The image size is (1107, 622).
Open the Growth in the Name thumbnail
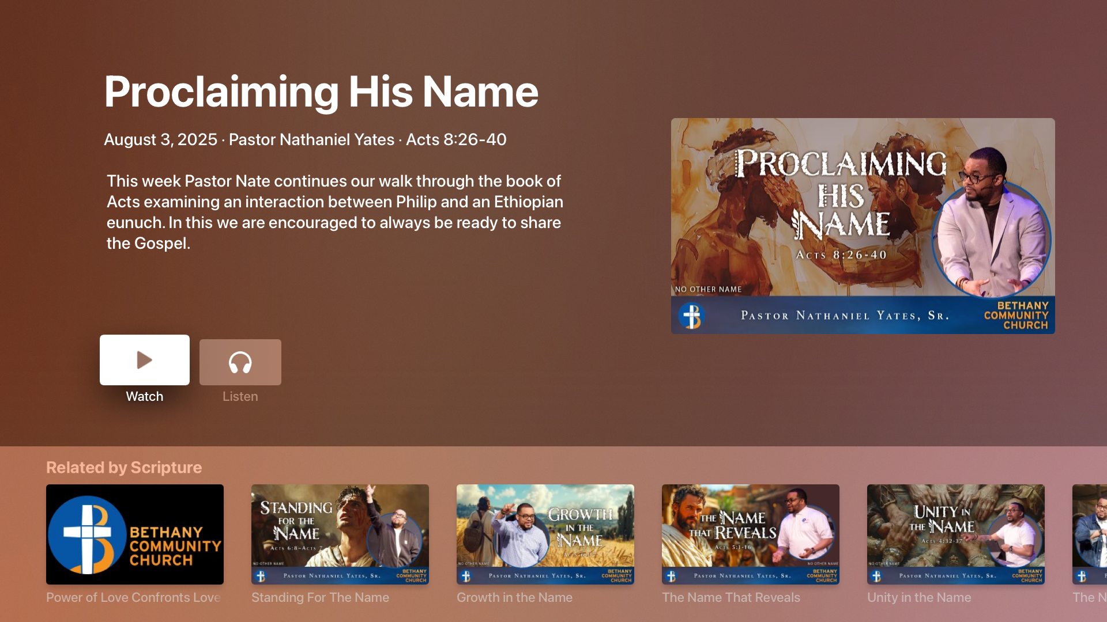coord(545,534)
